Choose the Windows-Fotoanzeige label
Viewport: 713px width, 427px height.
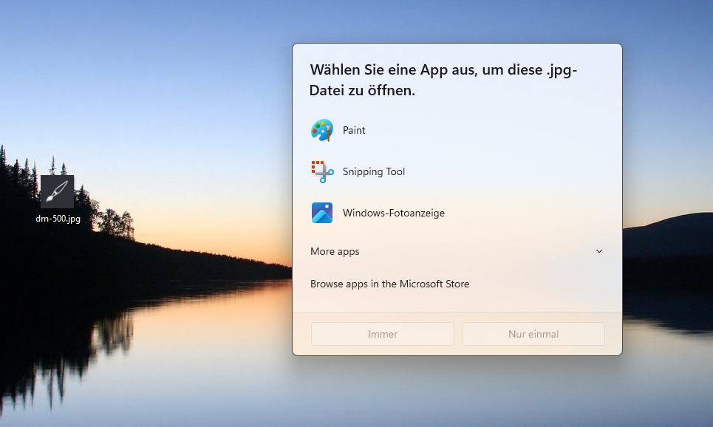tap(394, 213)
